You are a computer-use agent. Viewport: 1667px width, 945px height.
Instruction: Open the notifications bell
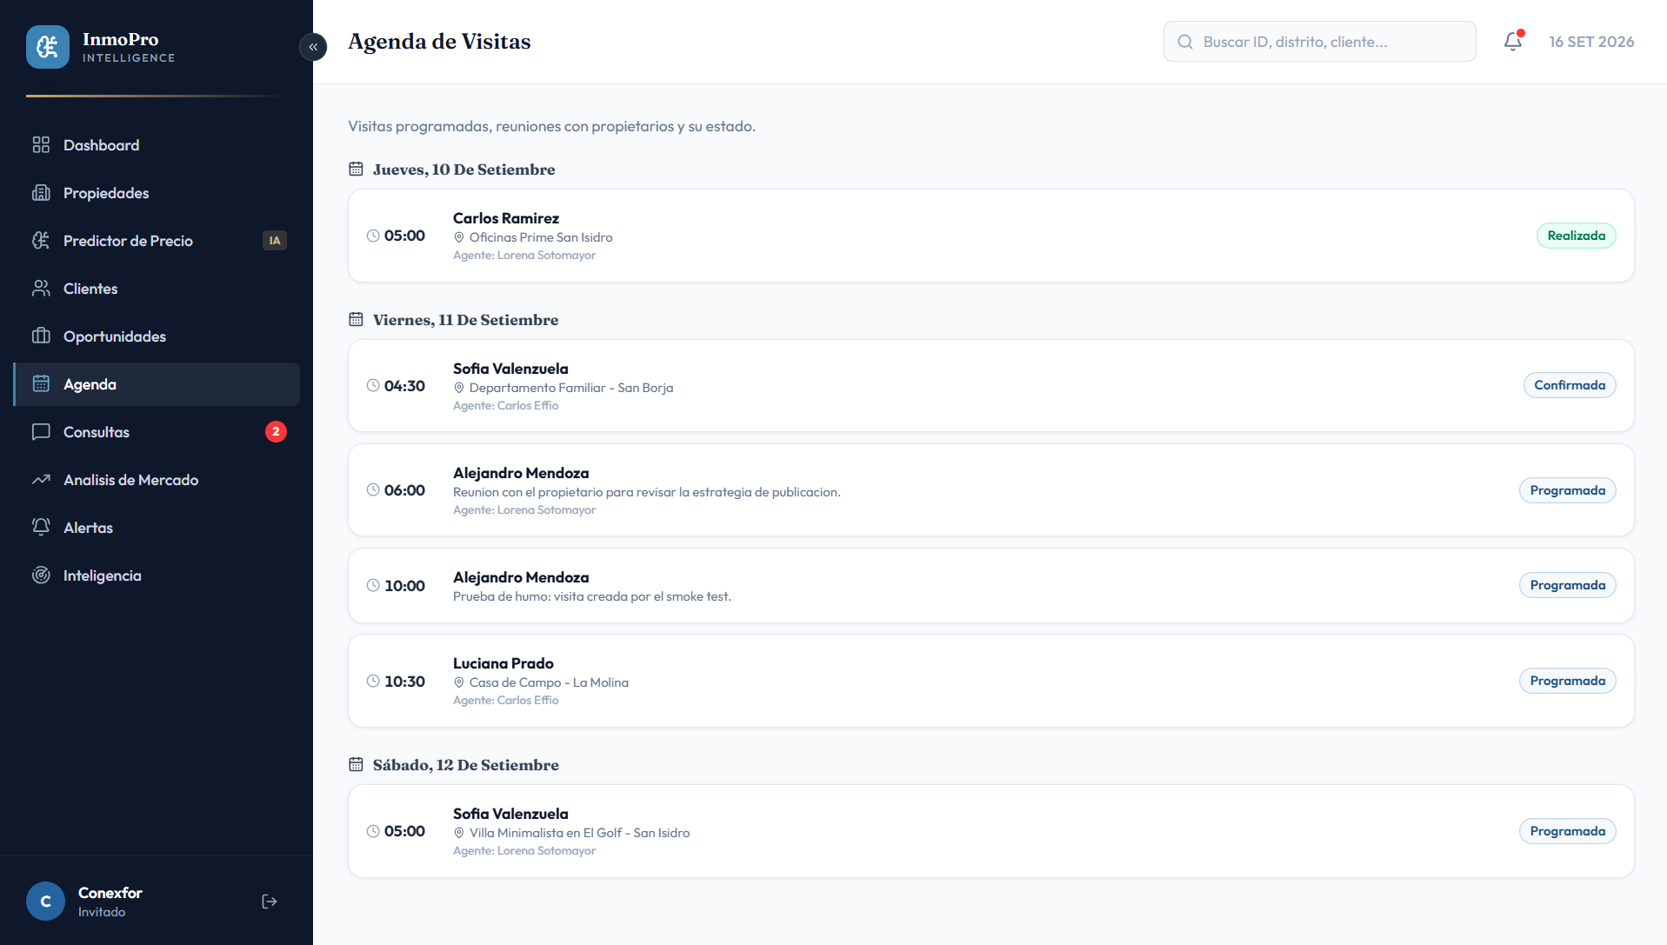(1513, 41)
